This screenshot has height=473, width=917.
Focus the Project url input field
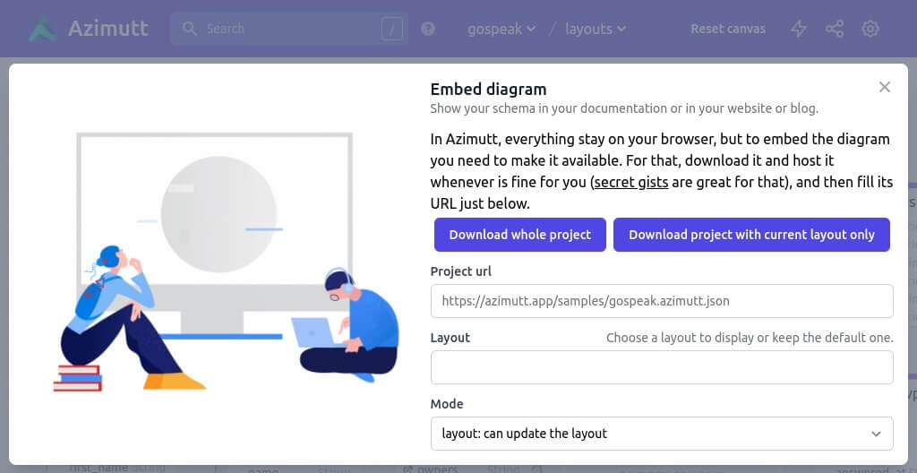click(662, 301)
